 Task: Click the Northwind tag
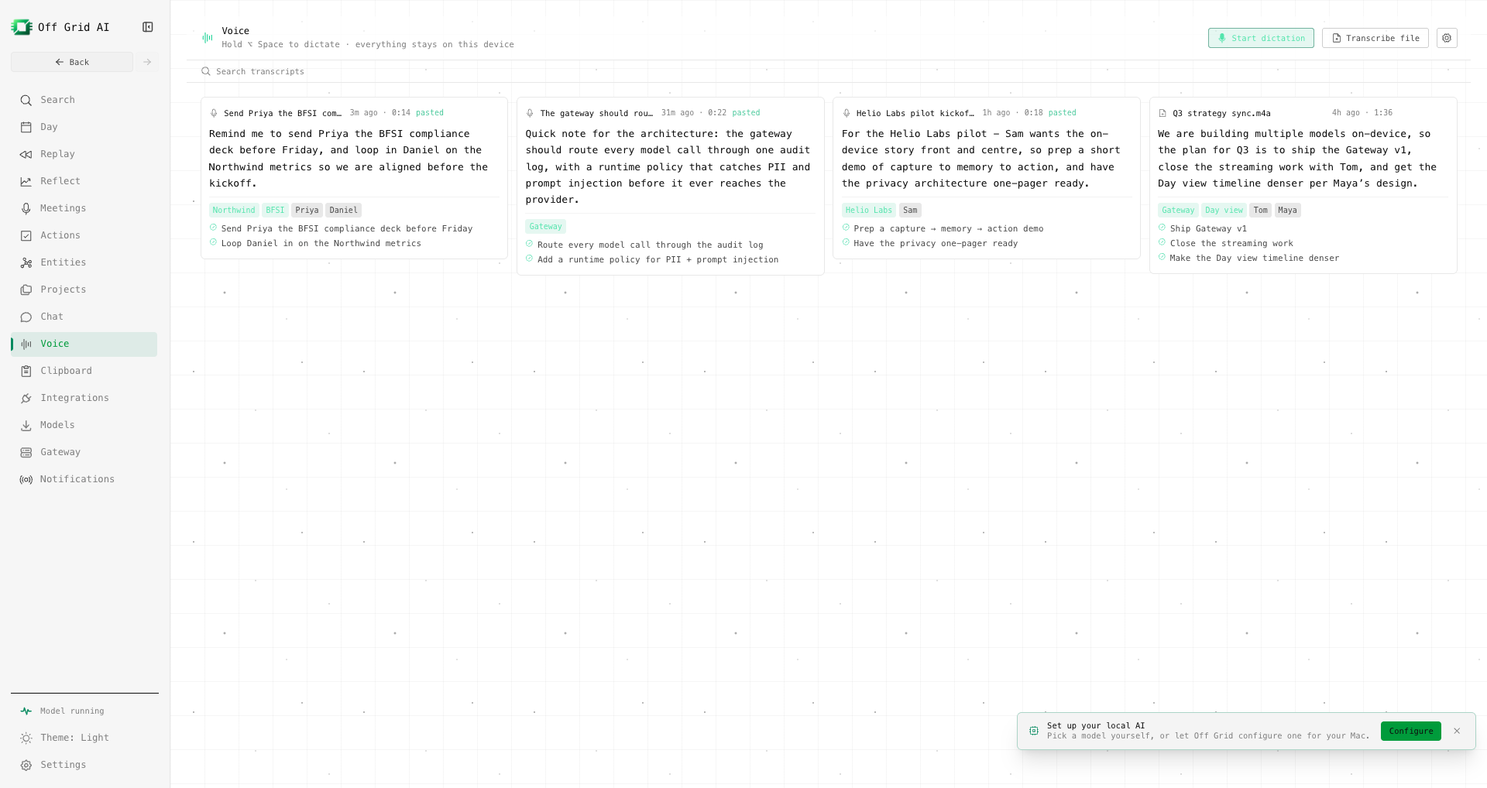(x=234, y=210)
